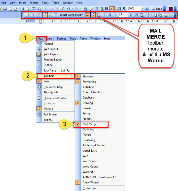This screenshot has height=191, width=178.
Task: Go to First Record in Mail Merge
Action: (110, 15)
